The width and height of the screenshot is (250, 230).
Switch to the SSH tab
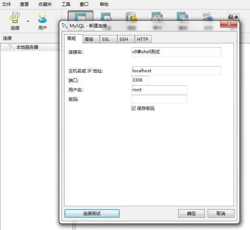click(126, 39)
